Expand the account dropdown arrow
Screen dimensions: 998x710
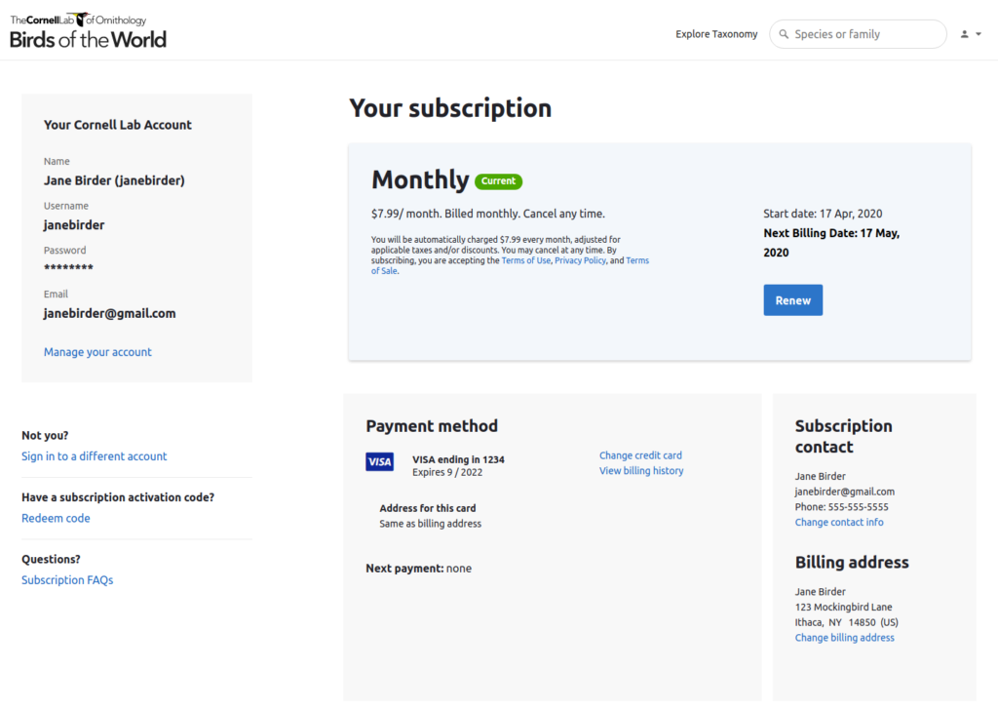point(979,34)
